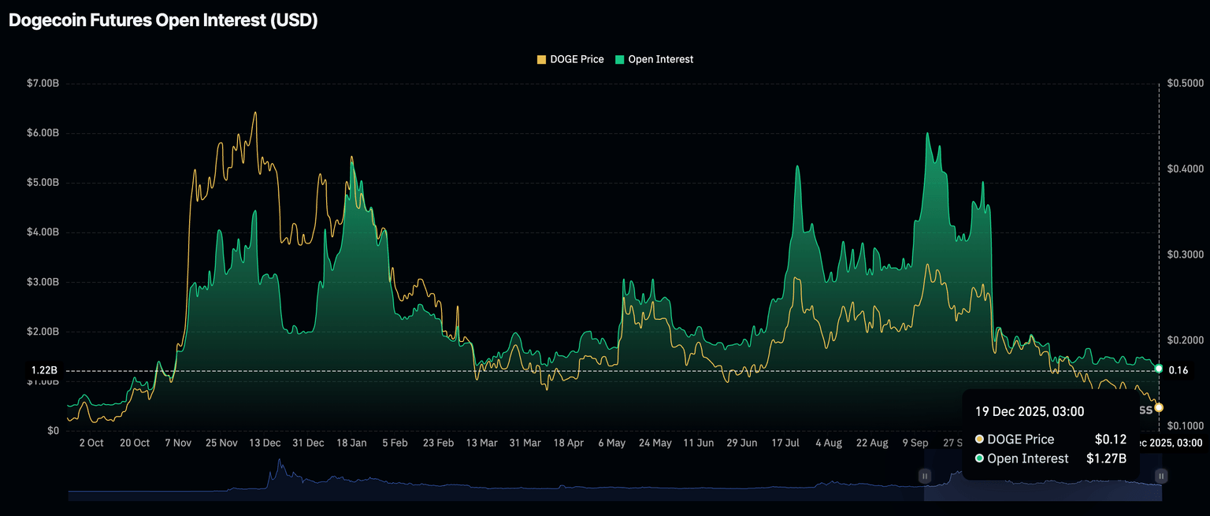Screen dimensions: 1210x516
Task: Click the $0.12 DOGE Price tooltip value
Action: (x=1111, y=440)
